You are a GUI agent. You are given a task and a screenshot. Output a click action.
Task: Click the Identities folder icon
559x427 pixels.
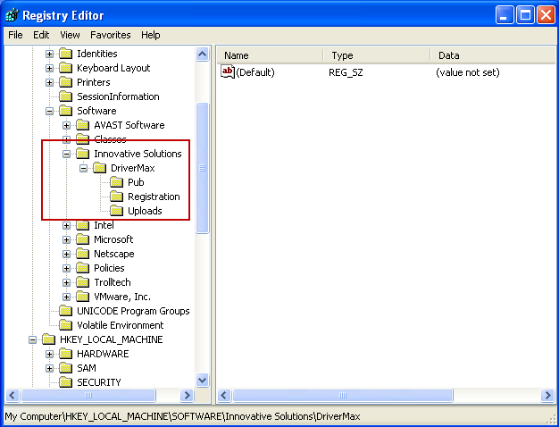click(x=65, y=54)
